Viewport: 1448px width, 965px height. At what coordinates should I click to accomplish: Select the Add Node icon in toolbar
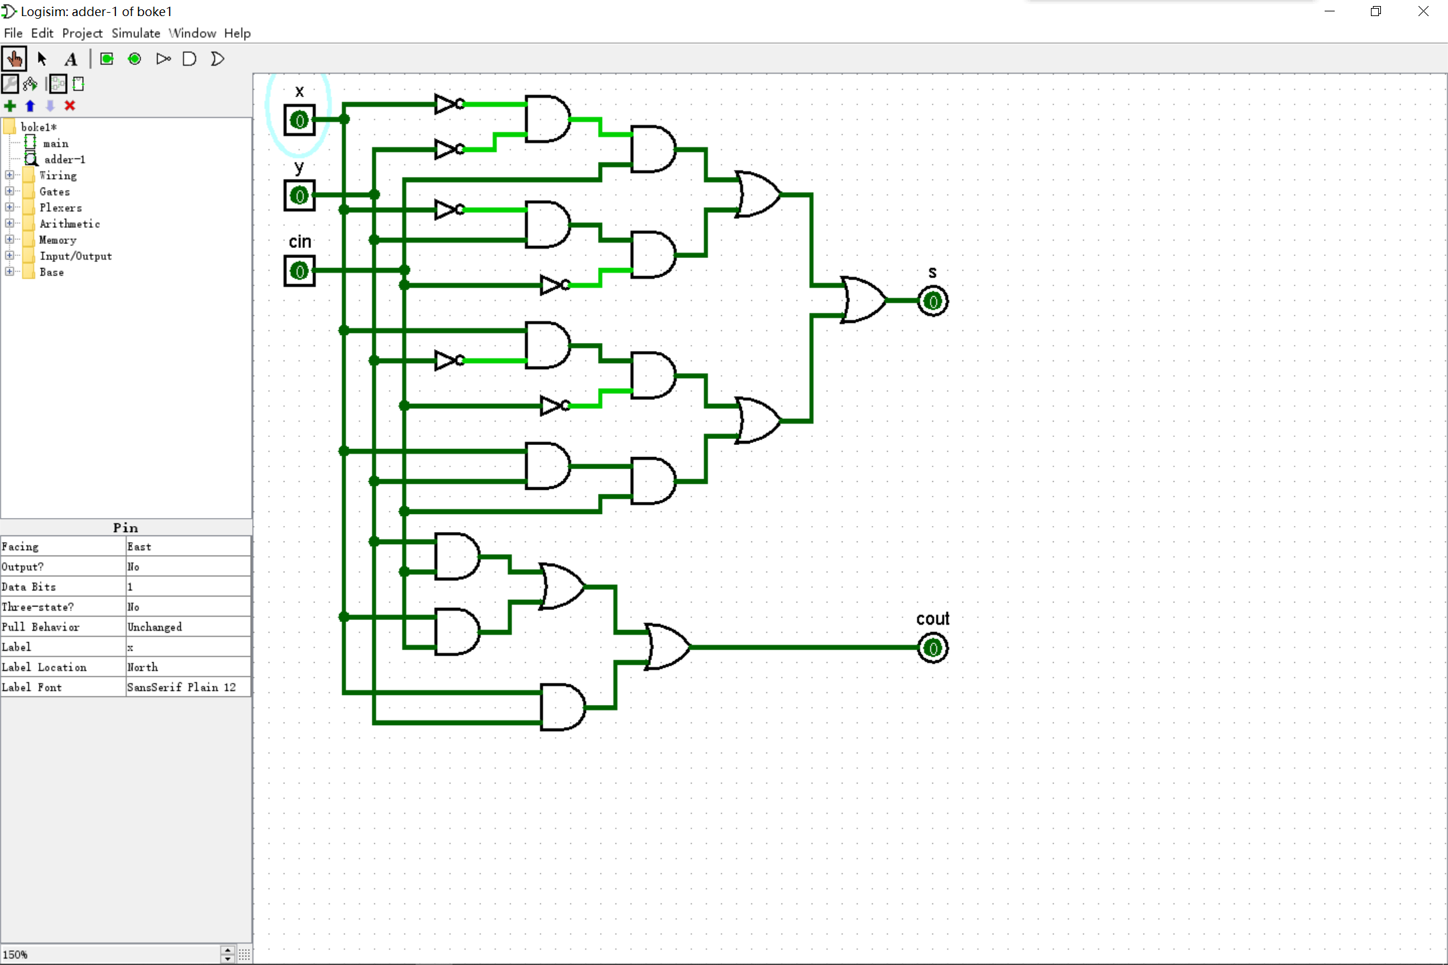pyautogui.click(x=9, y=105)
